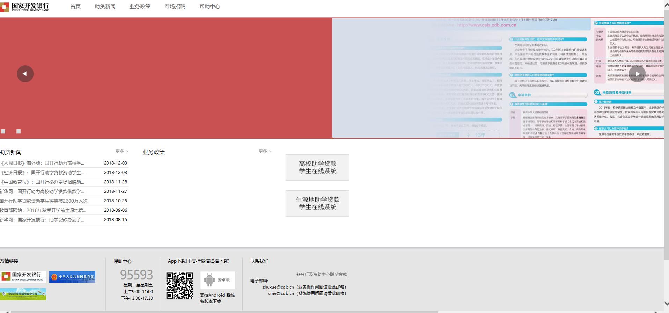Image resolution: width=669 pixels, height=313 pixels.
Task: Open the 首页 menu item
Action: 75,7
